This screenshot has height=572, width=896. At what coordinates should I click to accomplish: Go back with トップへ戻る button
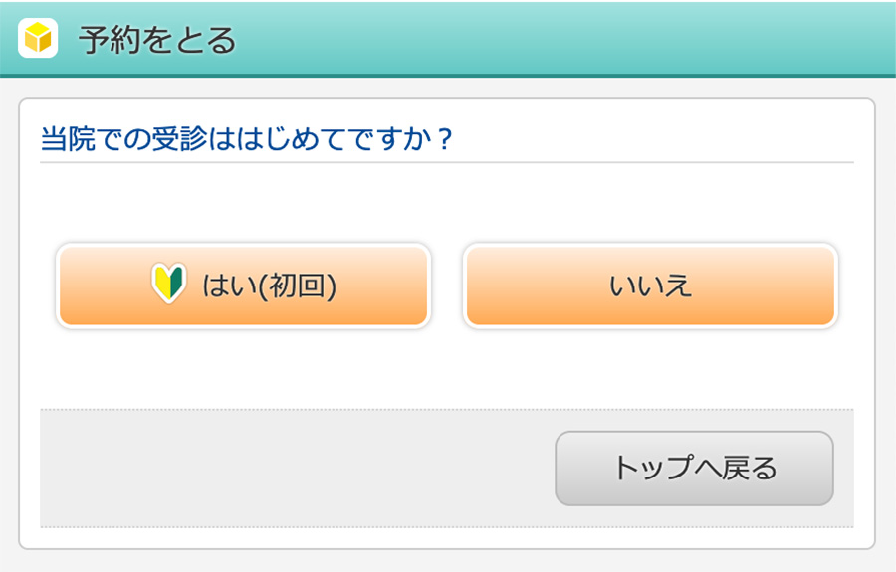(x=694, y=469)
